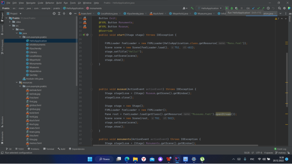Push commits with green Git arrow
The height and width of the screenshot is (164, 292).
(263, 8)
